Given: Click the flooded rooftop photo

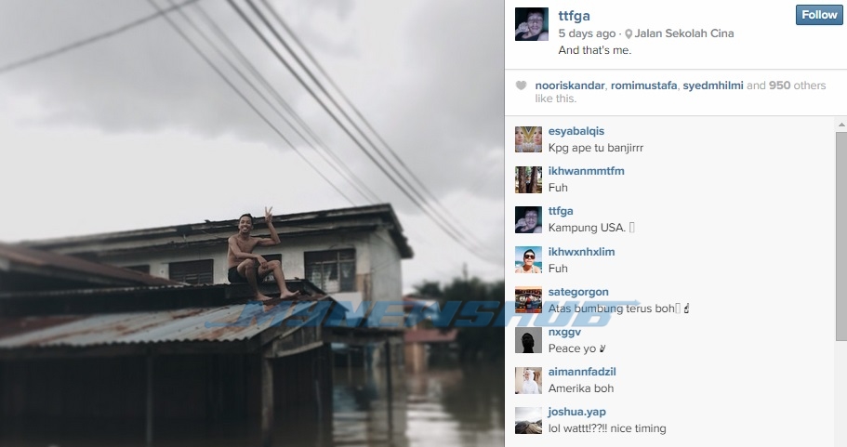Looking at the screenshot, I should point(251,223).
